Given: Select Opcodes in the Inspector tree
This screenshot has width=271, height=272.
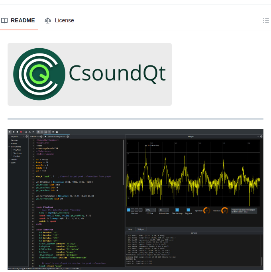Looking at the screenshot, I should 14,140.
